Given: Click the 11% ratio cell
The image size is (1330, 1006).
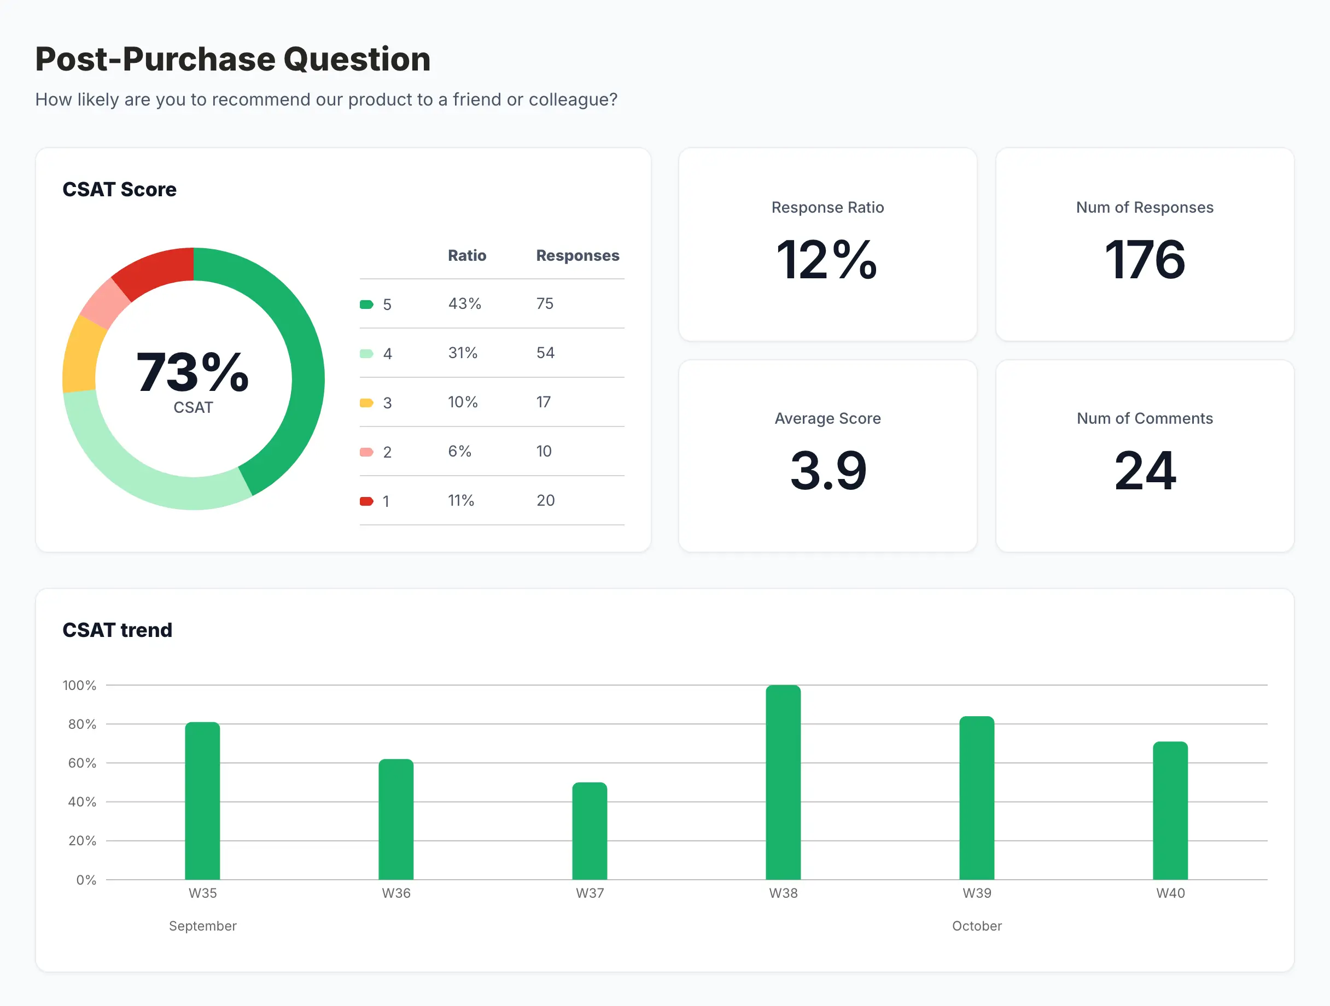Looking at the screenshot, I should point(461,501).
